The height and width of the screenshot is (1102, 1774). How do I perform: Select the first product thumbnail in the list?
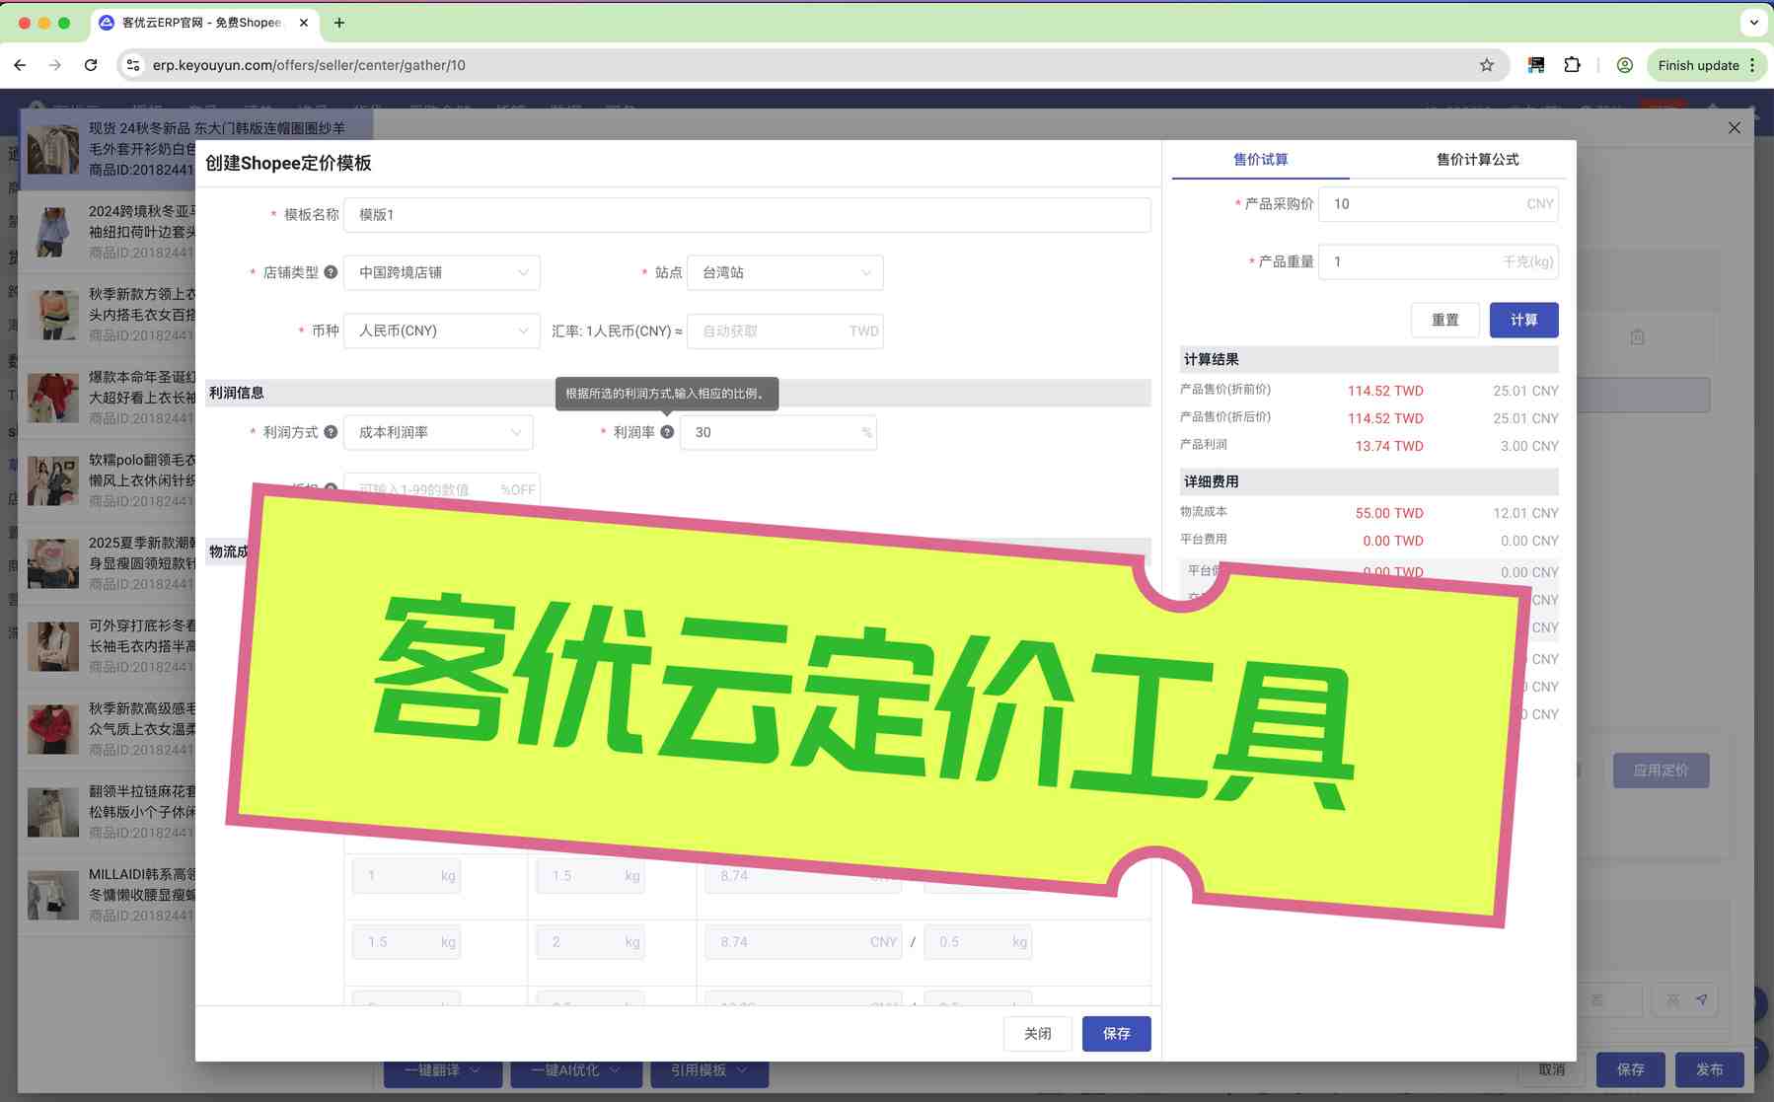point(53,149)
